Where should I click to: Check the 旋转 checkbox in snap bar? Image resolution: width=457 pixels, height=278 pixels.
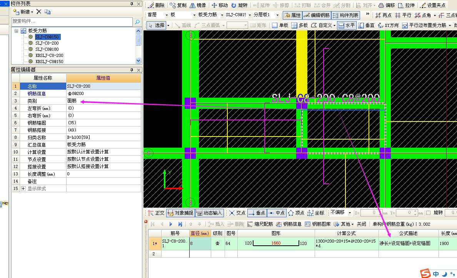[429, 213]
